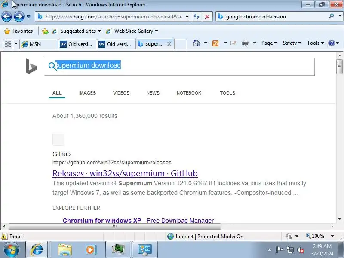Click the status bar privacy/lock icon
344x258 pixels.
pyautogui.click(x=289, y=236)
